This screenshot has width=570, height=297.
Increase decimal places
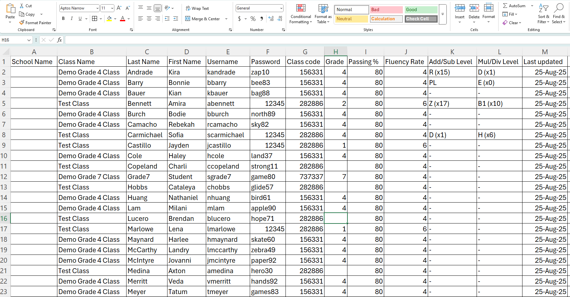(x=271, y=19)
